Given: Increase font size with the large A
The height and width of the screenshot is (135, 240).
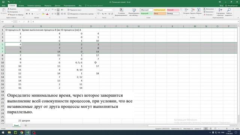Looking at the screenshot, I should point(46,10).
